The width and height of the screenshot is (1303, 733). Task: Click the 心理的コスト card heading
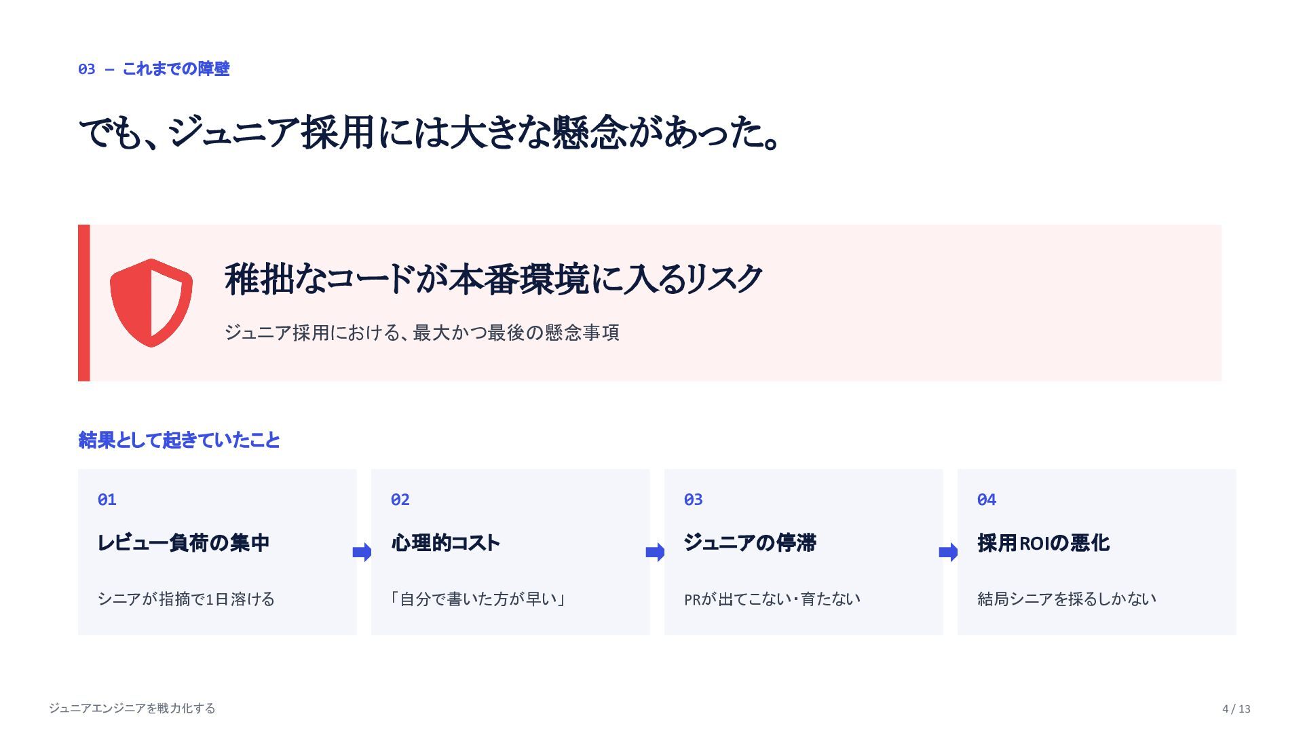446,543
